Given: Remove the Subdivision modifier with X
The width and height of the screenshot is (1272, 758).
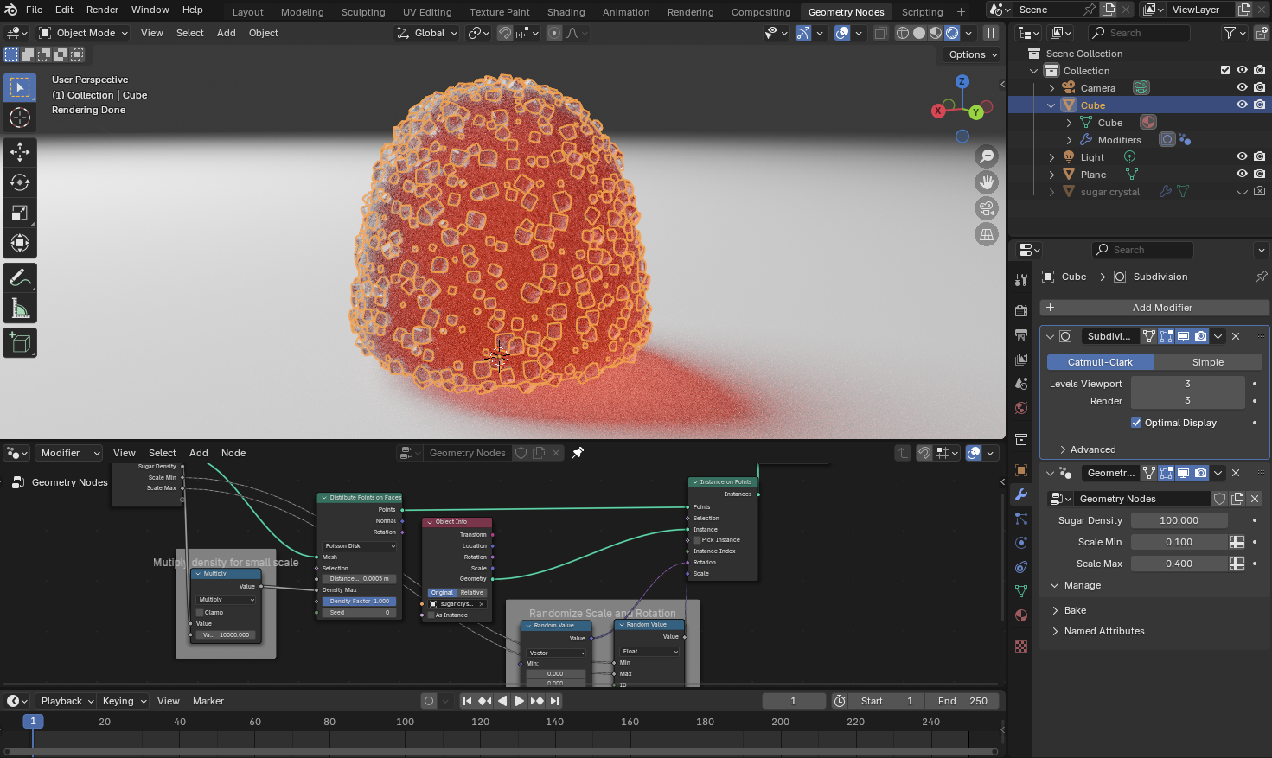Looking at the screenshot, I should click(x=1236, y=336).
